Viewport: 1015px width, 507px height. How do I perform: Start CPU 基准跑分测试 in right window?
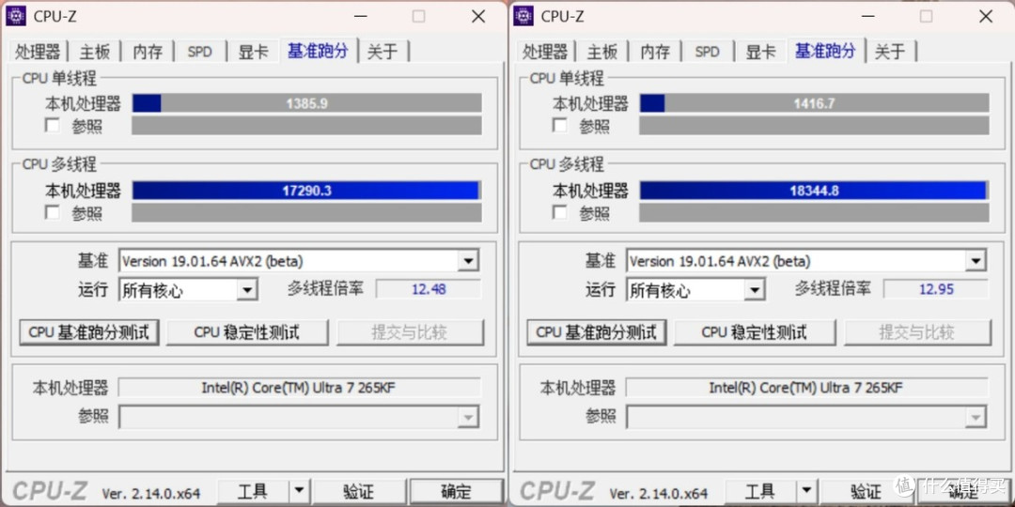597,332
